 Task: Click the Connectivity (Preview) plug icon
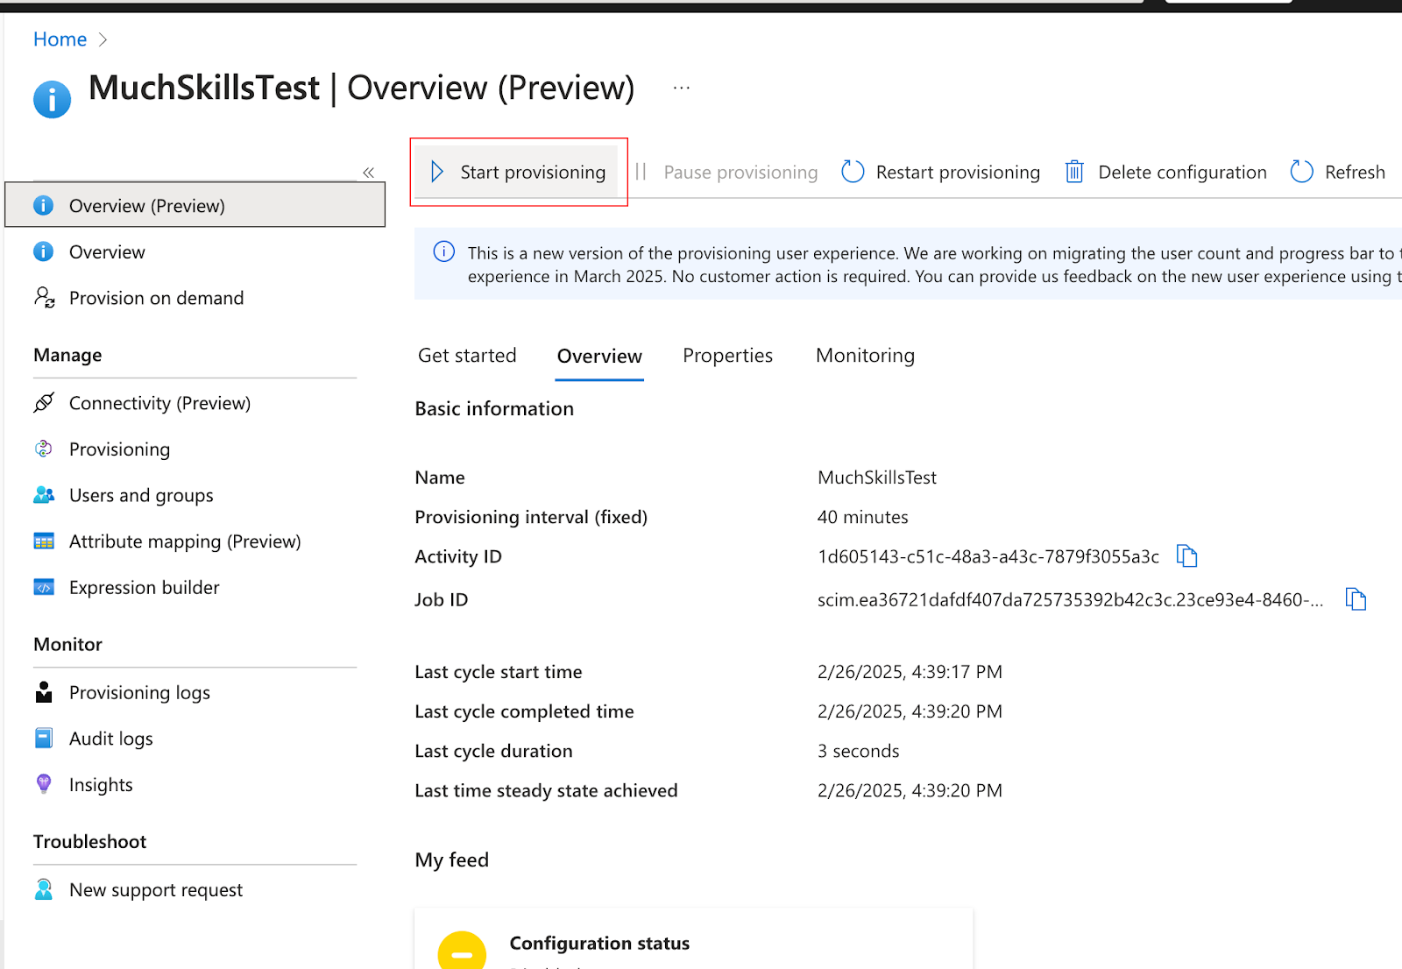44,403
